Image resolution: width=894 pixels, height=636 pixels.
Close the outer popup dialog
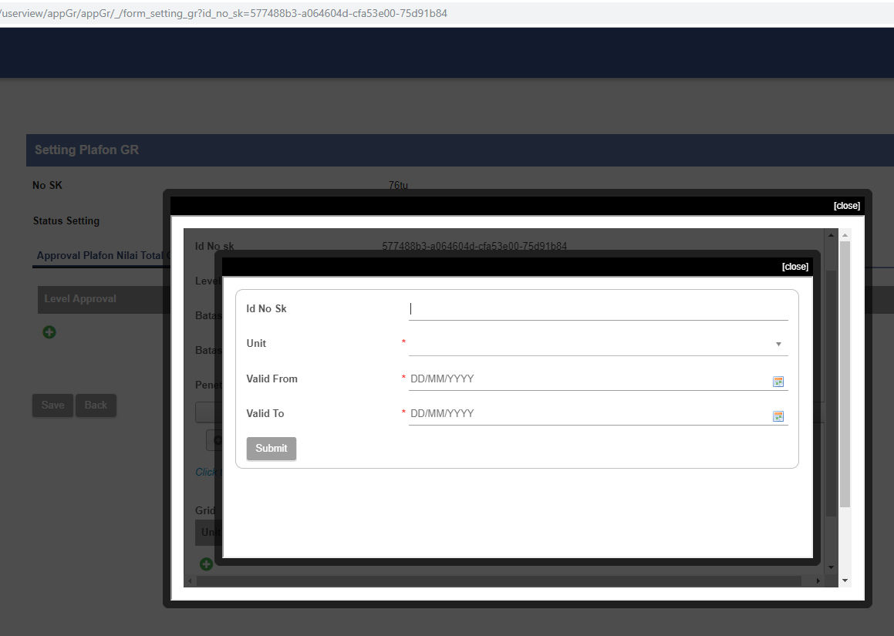pos(847,206)
